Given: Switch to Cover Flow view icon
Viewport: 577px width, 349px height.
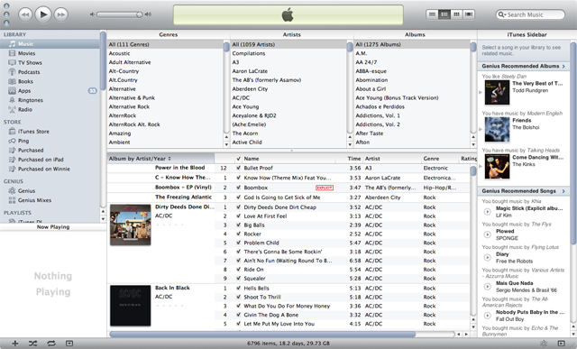Looking at the screenshot, I should pyautogui.click(x=469, y=14).
